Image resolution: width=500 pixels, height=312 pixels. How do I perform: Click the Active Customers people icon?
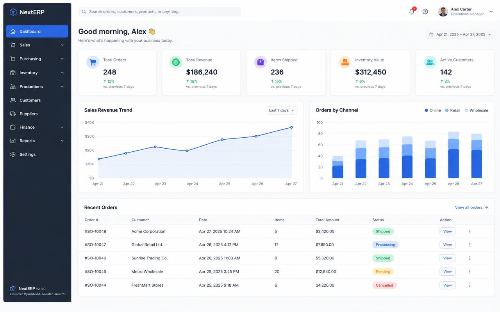click(x=430, y=62)
